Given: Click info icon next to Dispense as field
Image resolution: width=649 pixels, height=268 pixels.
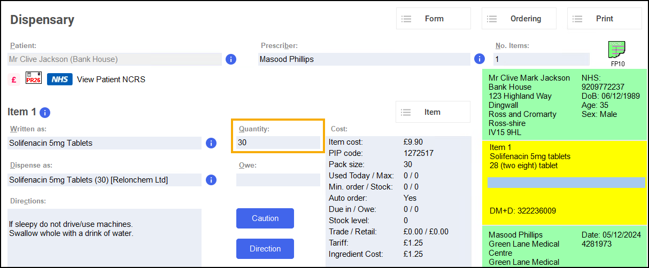Looking at the screenshot, I should coord(211,180).
